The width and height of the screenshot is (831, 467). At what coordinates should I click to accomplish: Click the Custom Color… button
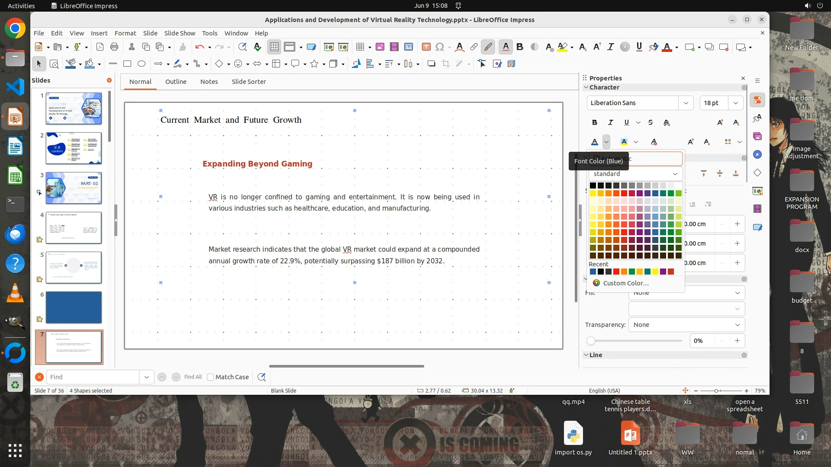(625, 283)
